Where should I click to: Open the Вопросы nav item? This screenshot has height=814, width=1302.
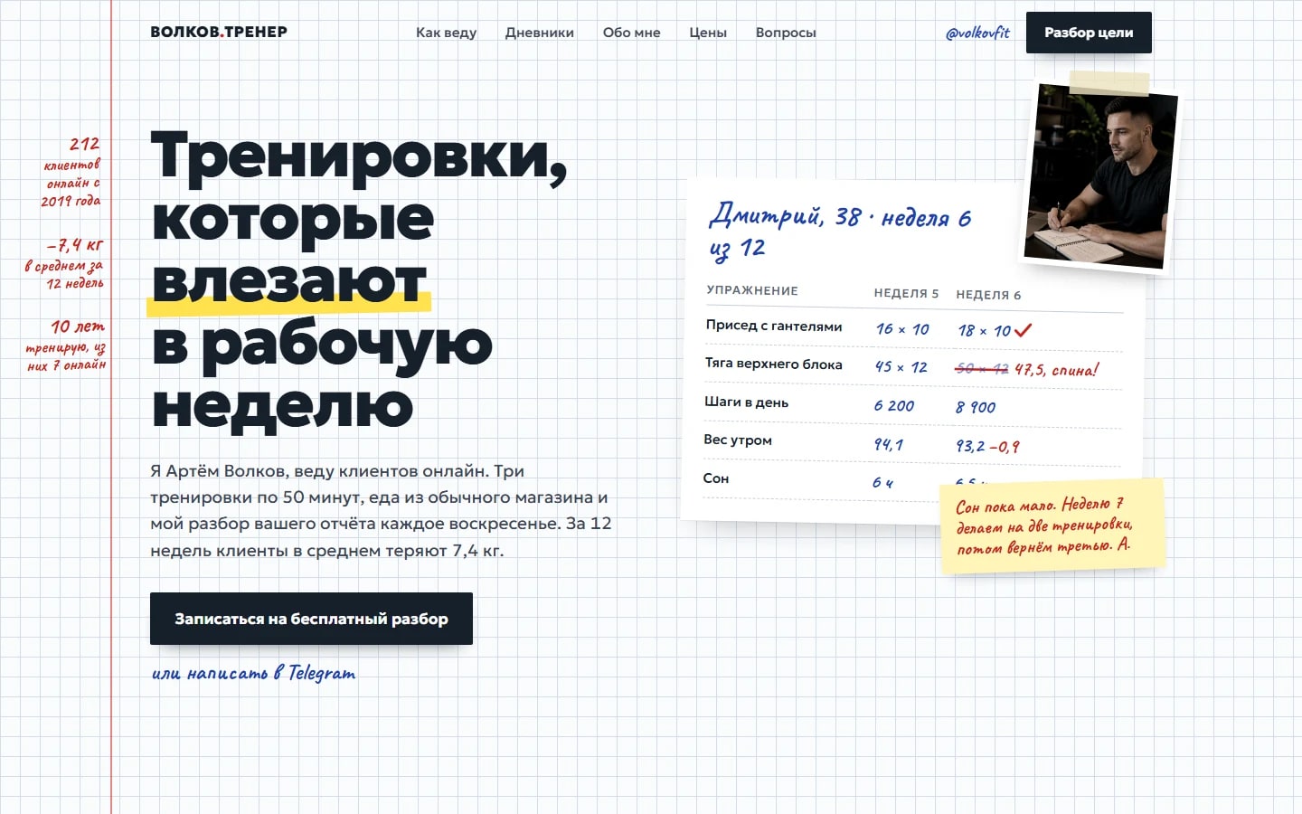click(786, 33)
